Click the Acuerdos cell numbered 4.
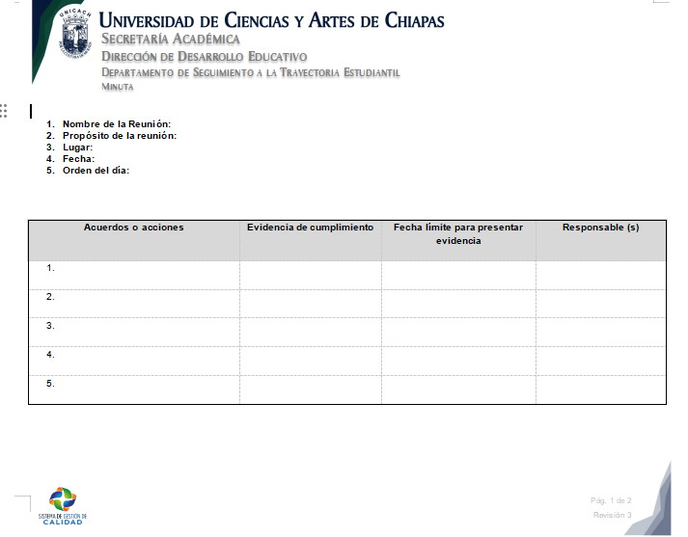The height and width of the screenshot is (537, 688). [x=134, y=361]
